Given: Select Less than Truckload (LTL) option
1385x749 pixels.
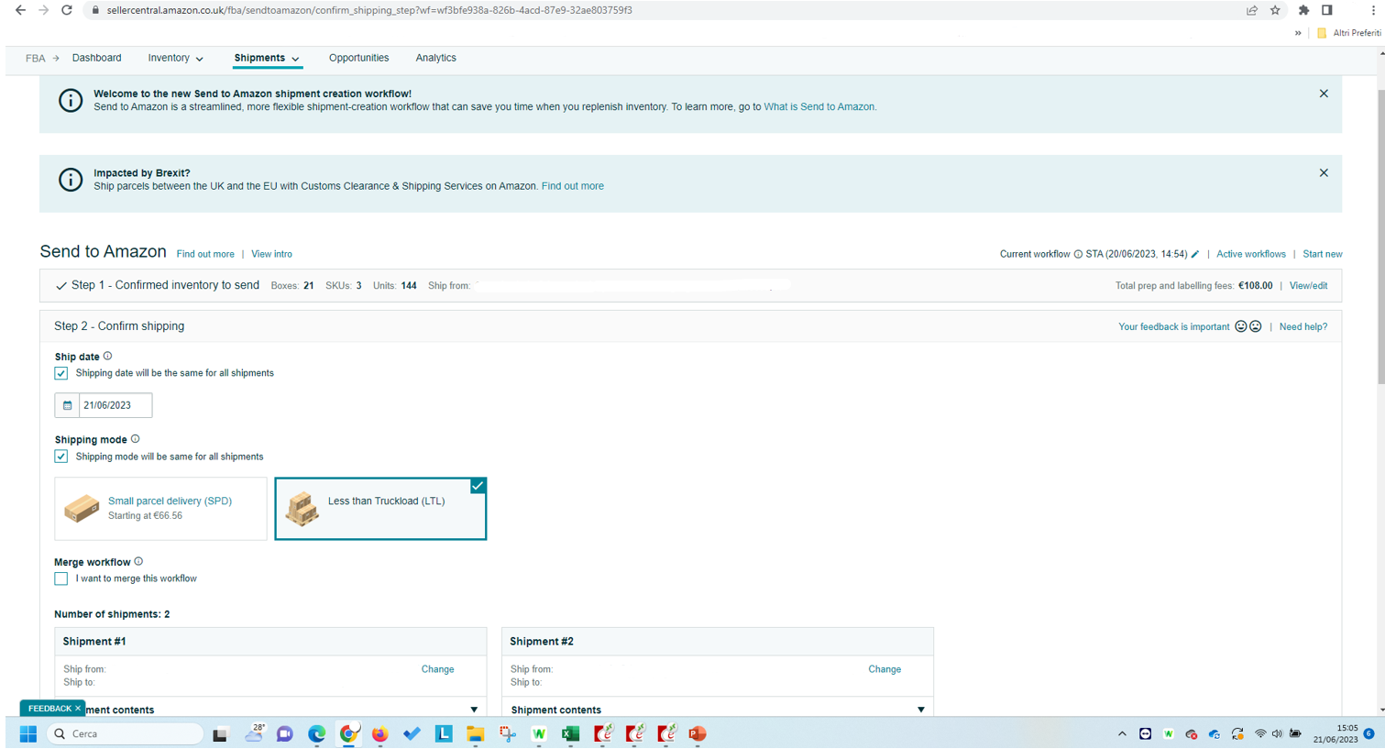Looking at the screenshot, I should (x=380, y=508).
